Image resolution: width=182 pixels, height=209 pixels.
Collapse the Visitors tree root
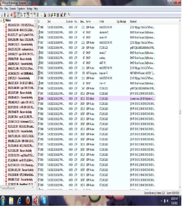coord(1,21)
